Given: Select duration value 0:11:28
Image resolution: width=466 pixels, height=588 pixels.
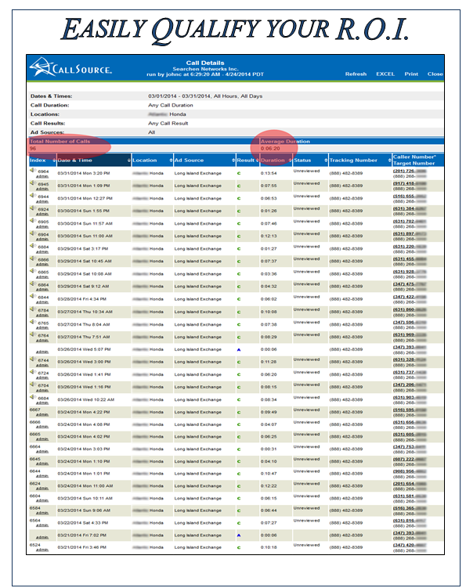Looking at the screenshot, I should [x=269, y=362].
